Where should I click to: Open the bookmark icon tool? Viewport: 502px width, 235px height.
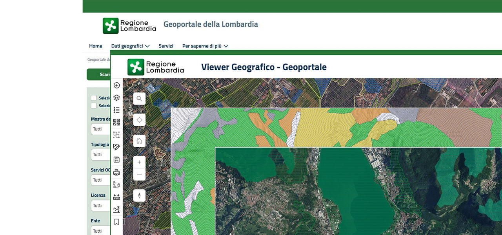(x=116, y=222)
